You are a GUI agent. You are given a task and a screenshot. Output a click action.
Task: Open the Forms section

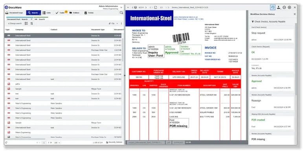pos(89,13)
